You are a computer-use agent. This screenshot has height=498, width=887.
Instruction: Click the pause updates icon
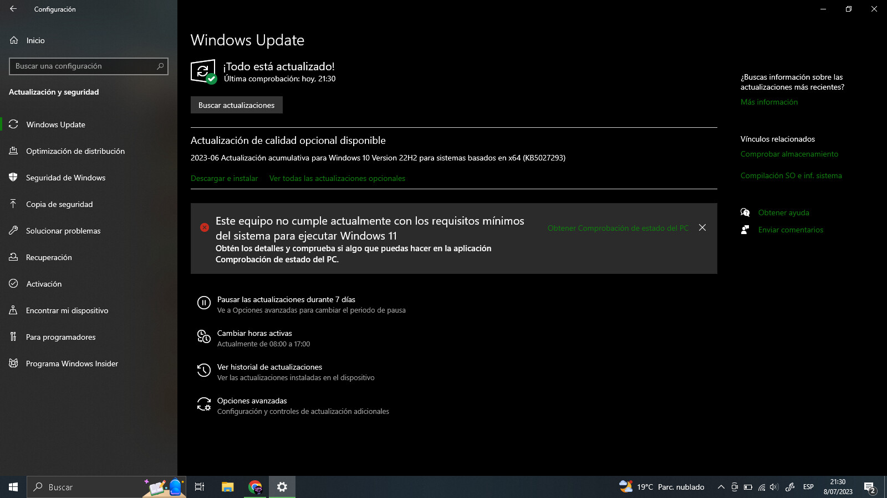[203, 303]
